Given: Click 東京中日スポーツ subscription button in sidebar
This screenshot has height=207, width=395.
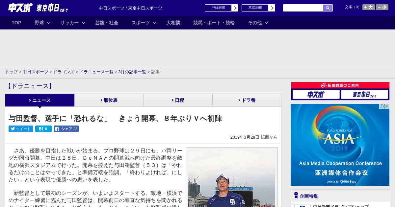Looking at the screenshot, I should tap(365, 95).
